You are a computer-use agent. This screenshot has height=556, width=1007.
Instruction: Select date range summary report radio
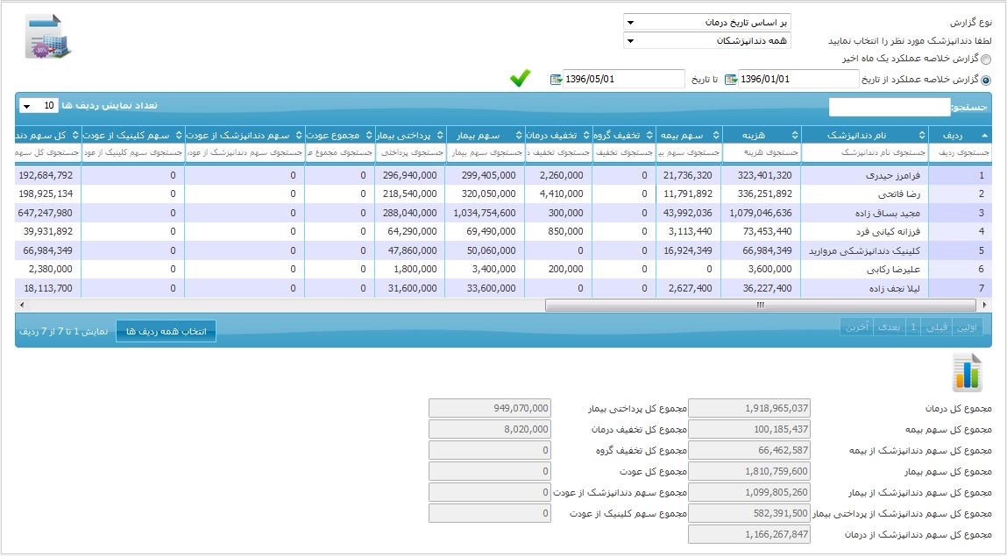click(986, 80)
